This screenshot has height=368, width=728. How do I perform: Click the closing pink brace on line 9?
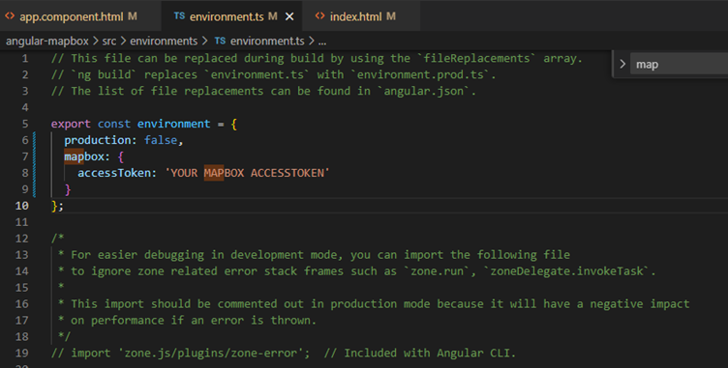(x=68, y=189)
